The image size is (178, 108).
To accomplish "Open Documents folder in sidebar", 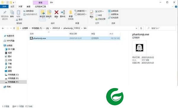I will 9,60.
